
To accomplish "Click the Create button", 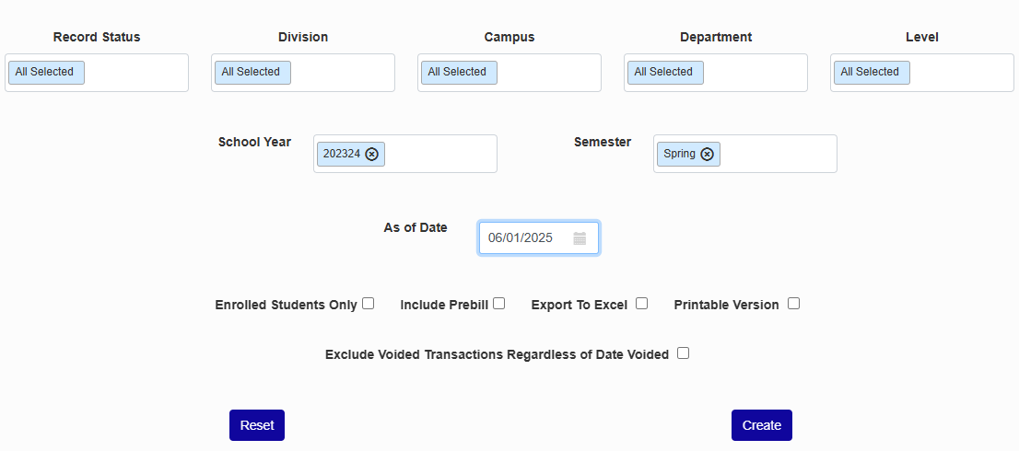I will click(761, 425).
